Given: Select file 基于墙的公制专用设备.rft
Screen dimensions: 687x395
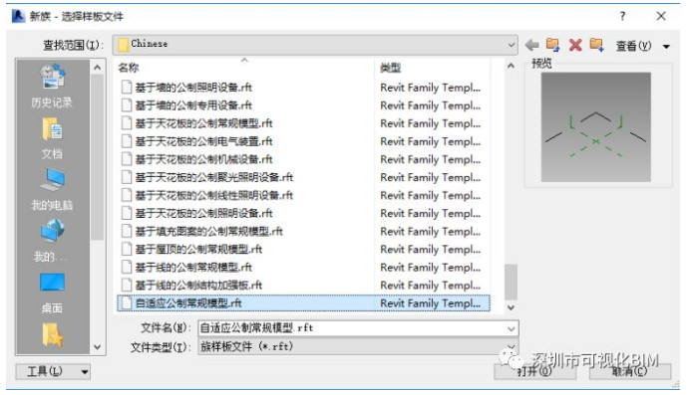Looking at the screenshot, I should point(303,105).
